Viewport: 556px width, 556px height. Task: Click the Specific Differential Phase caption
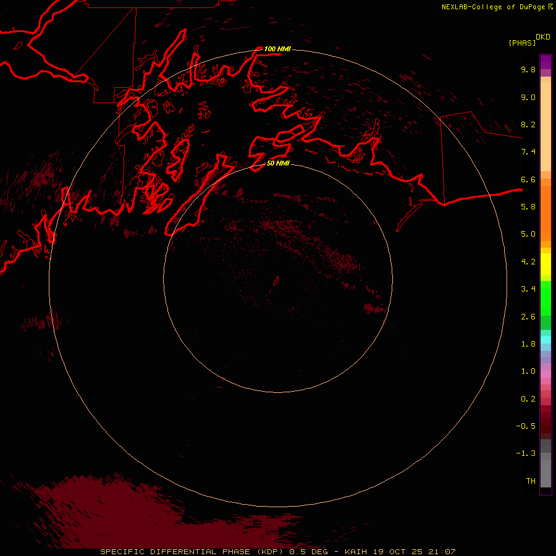[x=278, y=552]
